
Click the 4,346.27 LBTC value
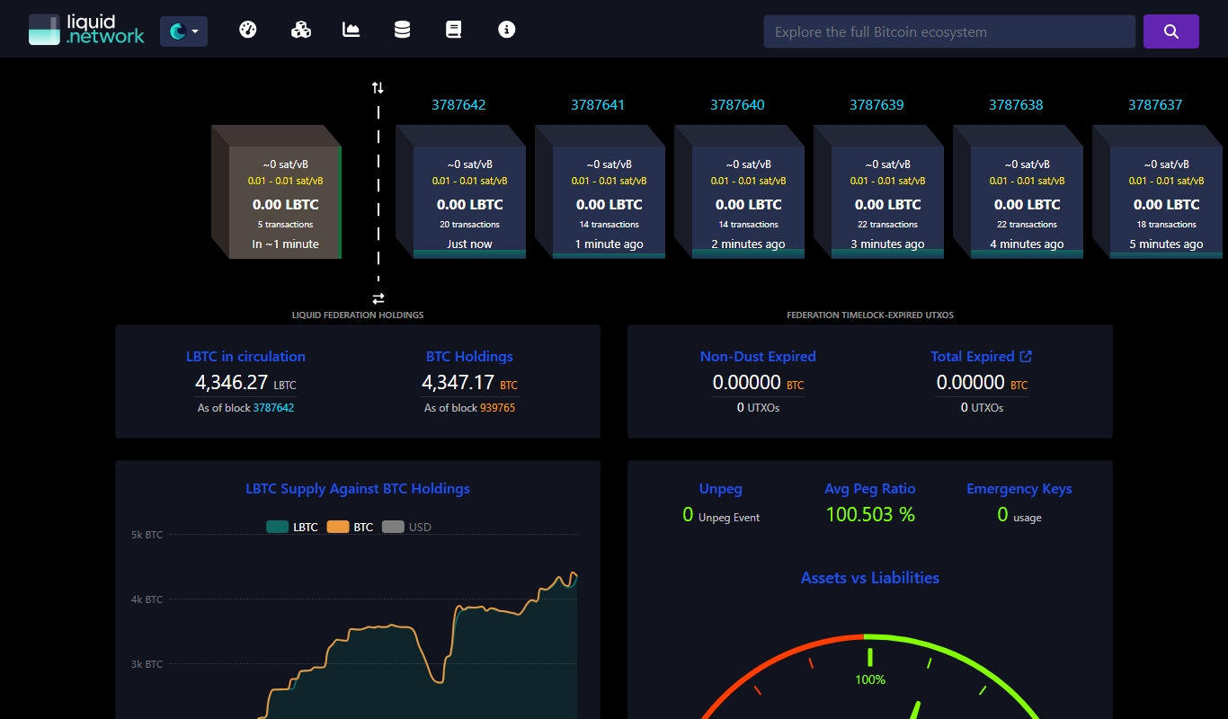(245, 383)
